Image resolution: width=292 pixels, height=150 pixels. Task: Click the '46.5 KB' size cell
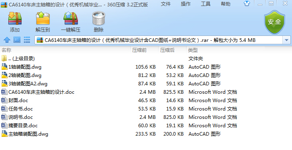pyautogui.click(x=147, y=101)
